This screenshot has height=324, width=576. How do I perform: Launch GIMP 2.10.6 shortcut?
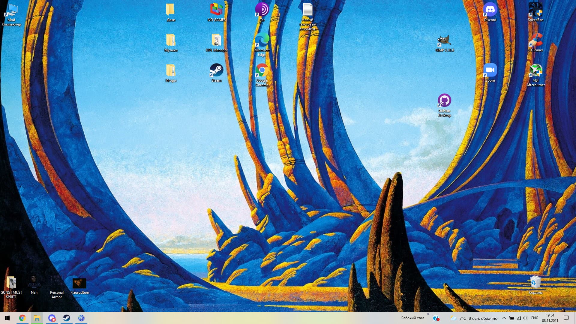coord(444,43)
